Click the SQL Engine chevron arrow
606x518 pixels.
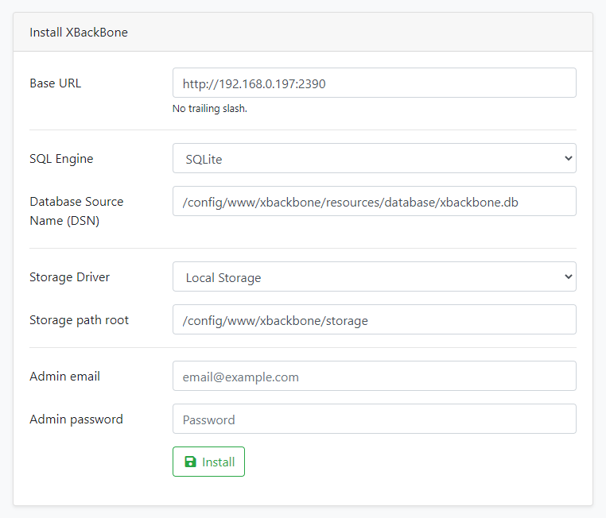[568, 158]
